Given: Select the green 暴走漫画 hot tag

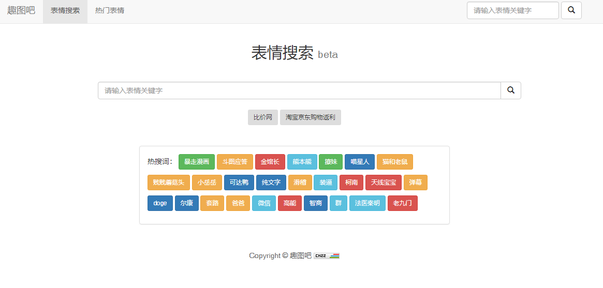Looking at the screenshot, I should click(x=197, y=162).
